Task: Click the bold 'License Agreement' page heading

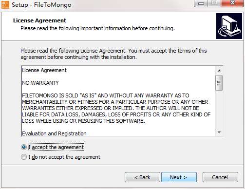Action: pyautogui.click(x=39, y=20)
